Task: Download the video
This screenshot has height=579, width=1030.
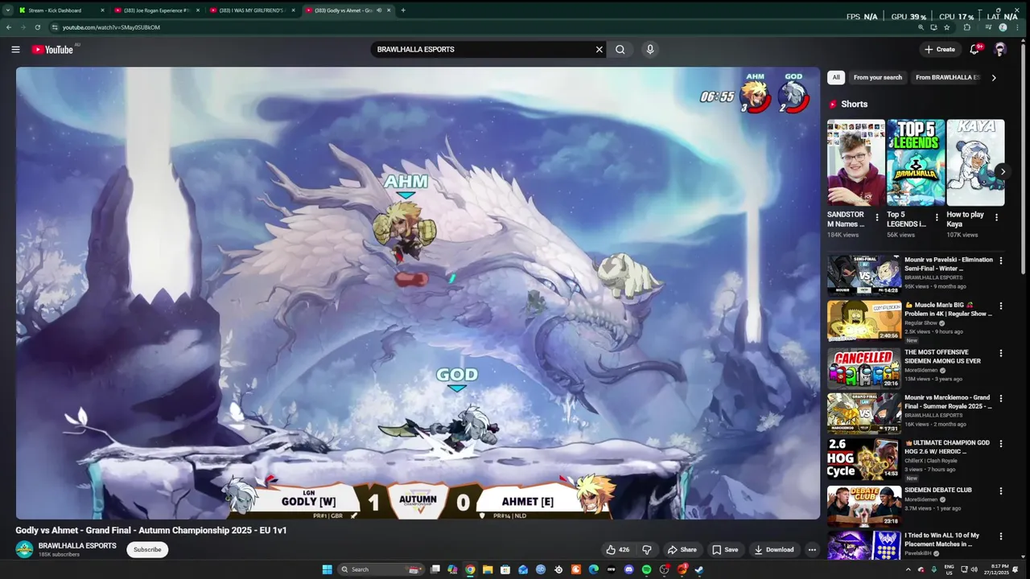Action: click(x=774, y=550)
